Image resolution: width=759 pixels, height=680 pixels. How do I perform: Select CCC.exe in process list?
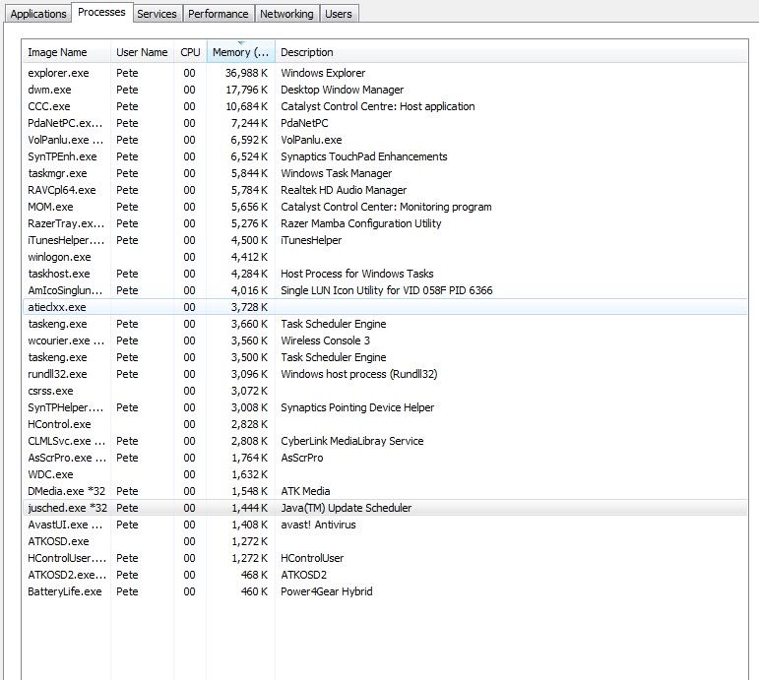tap(385, 106)
